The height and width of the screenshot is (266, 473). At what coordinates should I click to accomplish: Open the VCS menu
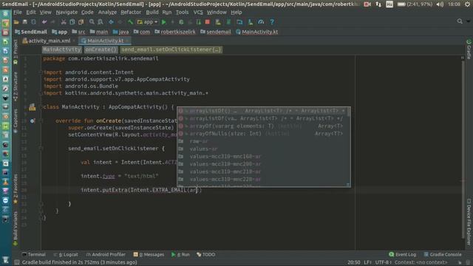(198, 13)
